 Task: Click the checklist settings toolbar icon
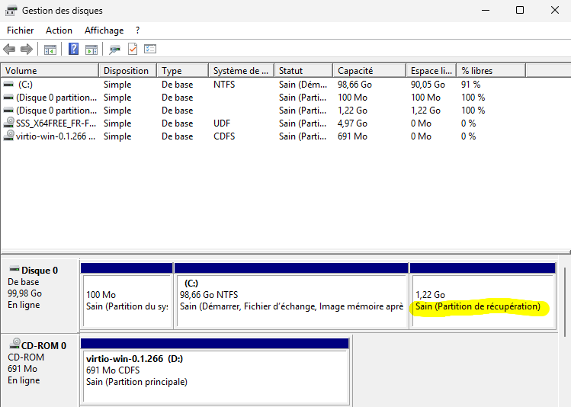[x=150, y=50]
